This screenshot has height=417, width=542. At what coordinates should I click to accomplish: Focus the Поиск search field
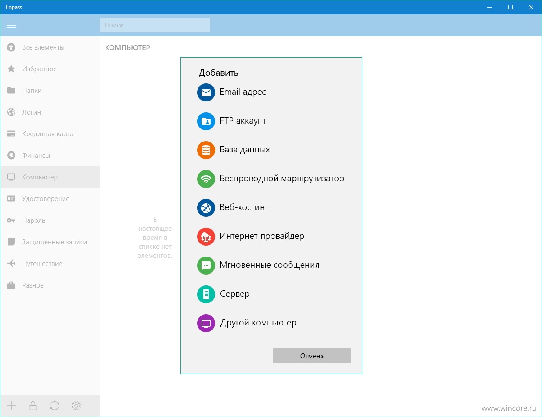click(x=155, y=25)
